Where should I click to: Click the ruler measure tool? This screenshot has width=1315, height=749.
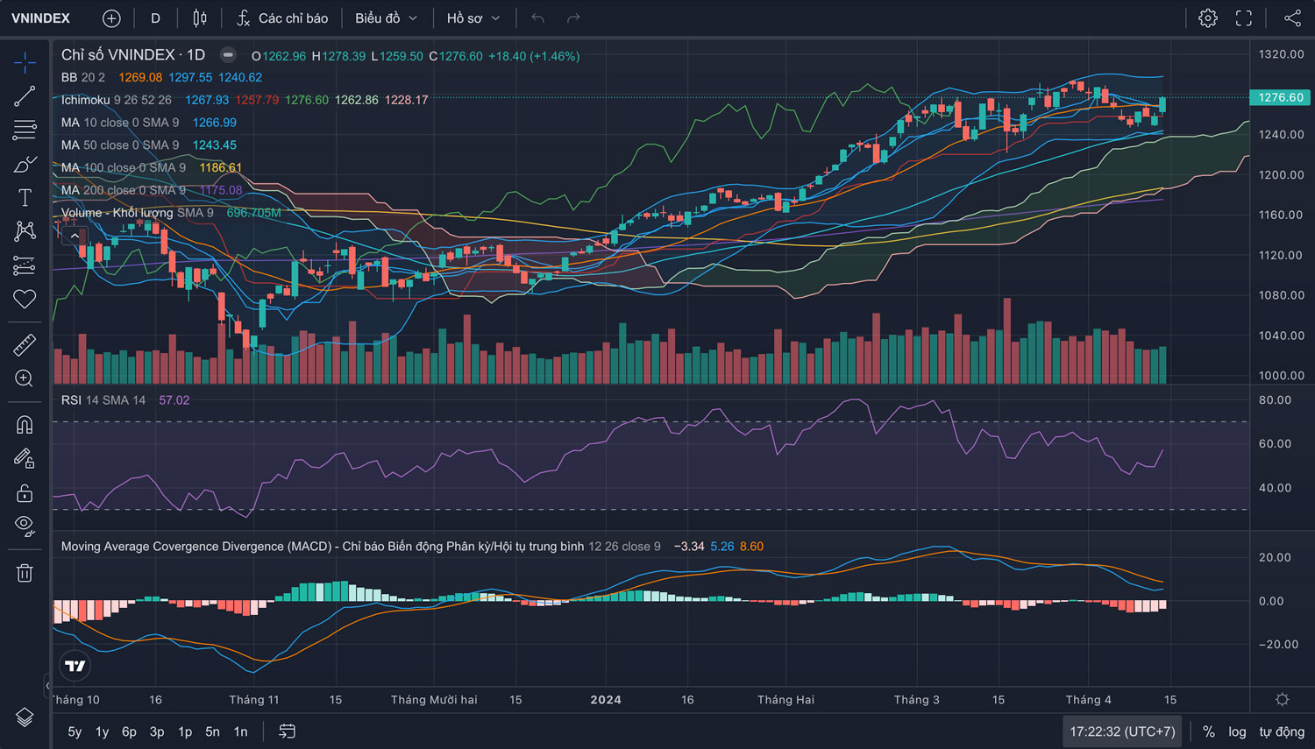25,345
